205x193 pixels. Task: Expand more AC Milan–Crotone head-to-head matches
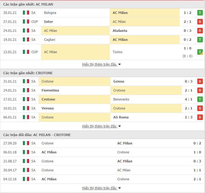coord(101,188)
